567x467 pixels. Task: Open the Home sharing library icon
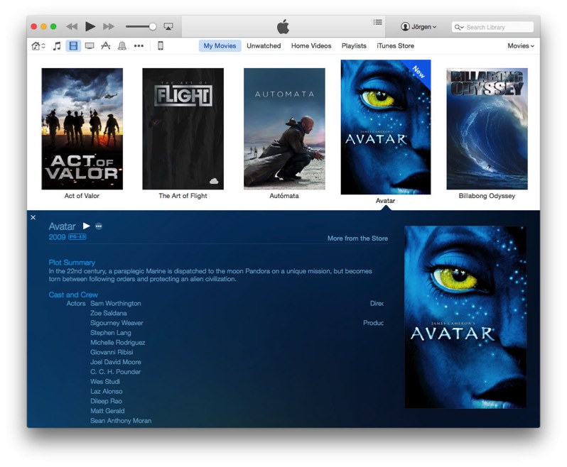pos(38,46)
